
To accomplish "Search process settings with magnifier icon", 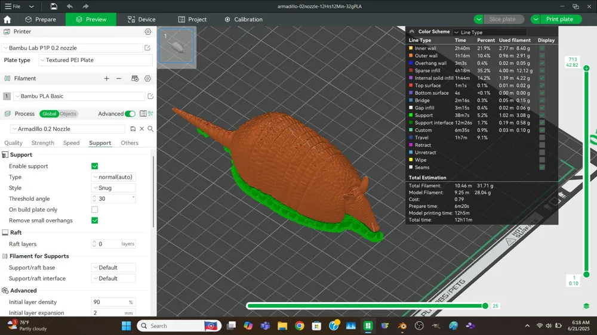I will point(151,129).
